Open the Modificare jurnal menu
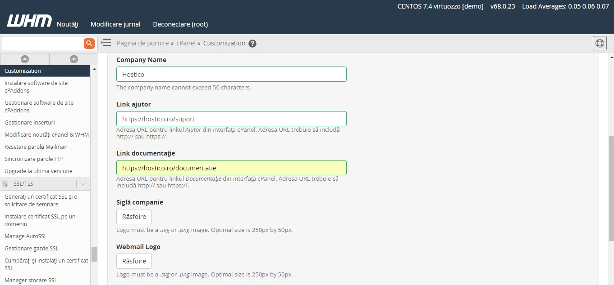614x285 pixels. tap(115, 24)
